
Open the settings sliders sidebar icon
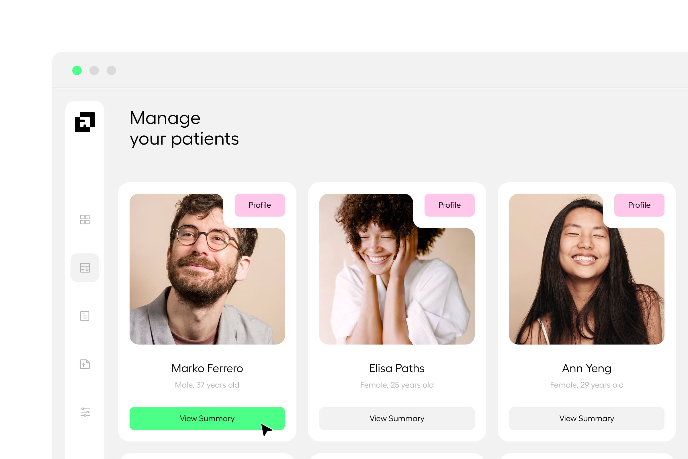[x=85, y=412]
